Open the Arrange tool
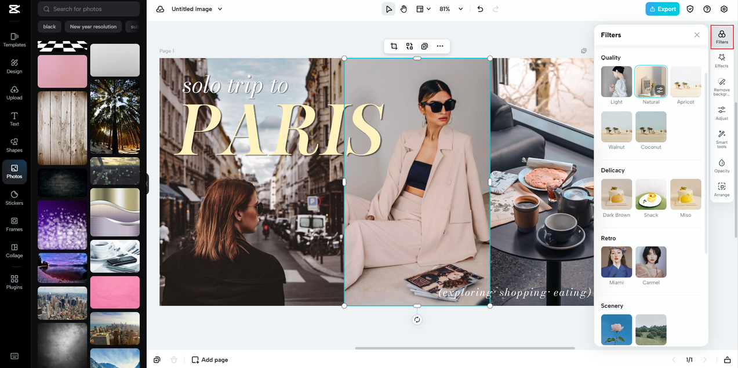 click(722, 190)
